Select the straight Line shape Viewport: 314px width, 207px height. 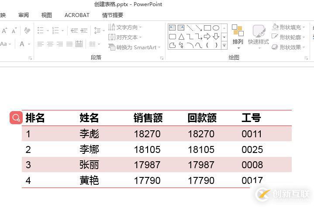pyautogui.click(x=190, y=28)
